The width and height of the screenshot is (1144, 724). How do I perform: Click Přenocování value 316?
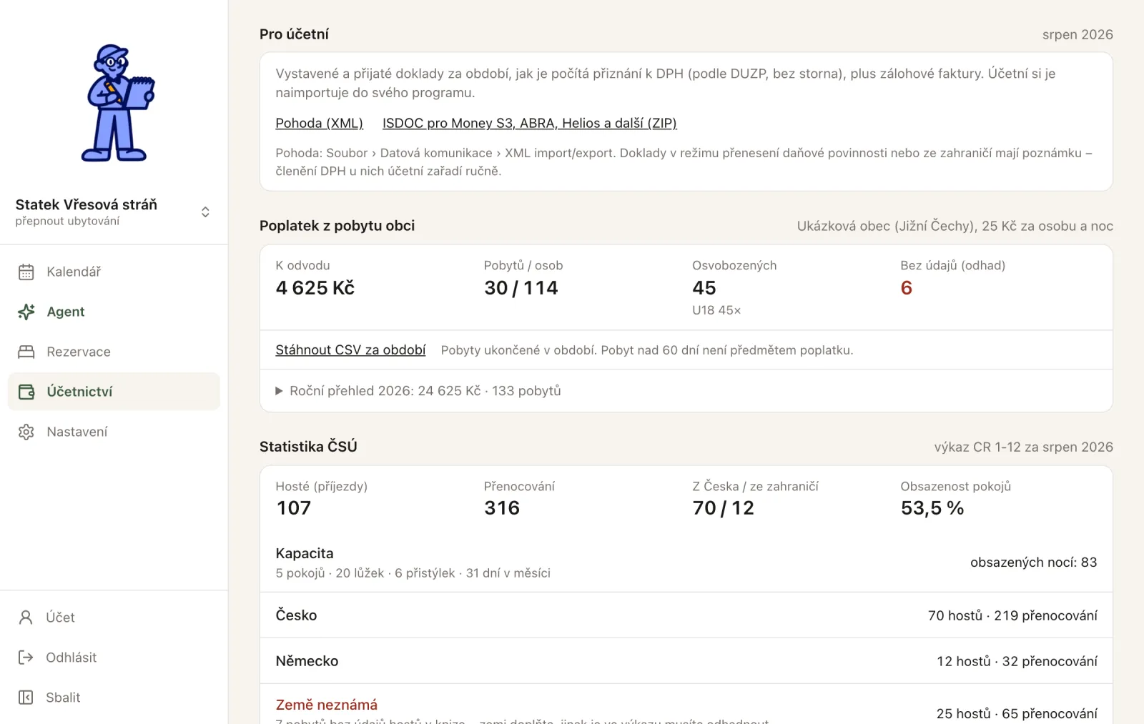[x=502, y=508]
